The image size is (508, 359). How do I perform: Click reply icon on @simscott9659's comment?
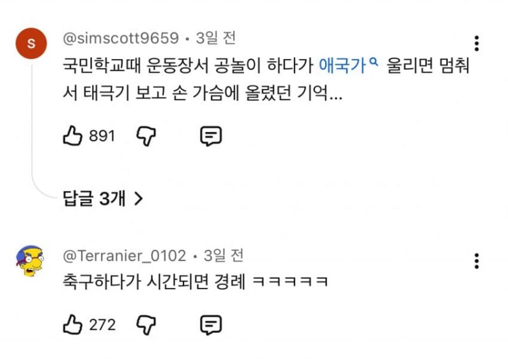[x=210, y=135]
